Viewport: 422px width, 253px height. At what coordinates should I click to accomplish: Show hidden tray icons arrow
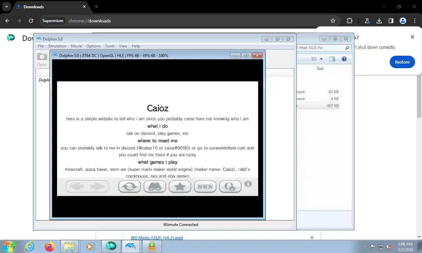365,247
